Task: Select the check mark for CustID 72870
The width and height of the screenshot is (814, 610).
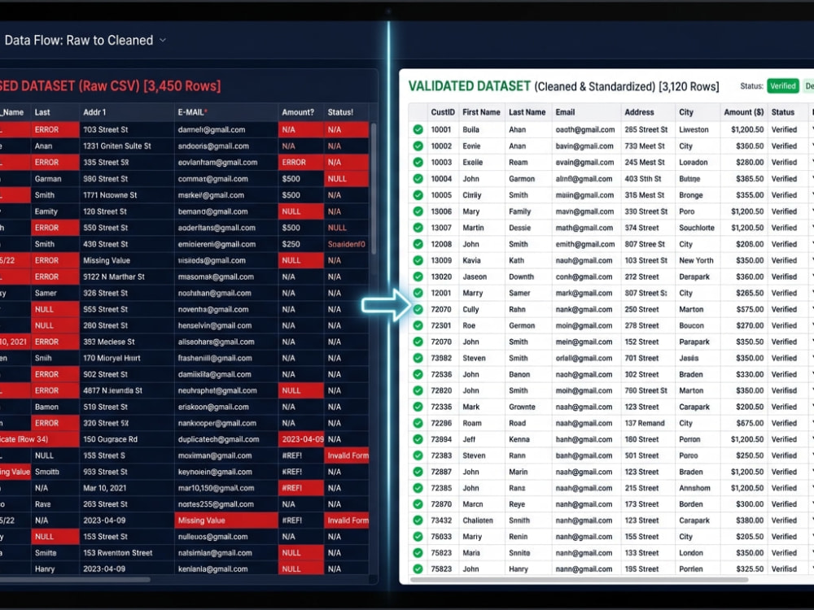Action: tap(418, 504)
